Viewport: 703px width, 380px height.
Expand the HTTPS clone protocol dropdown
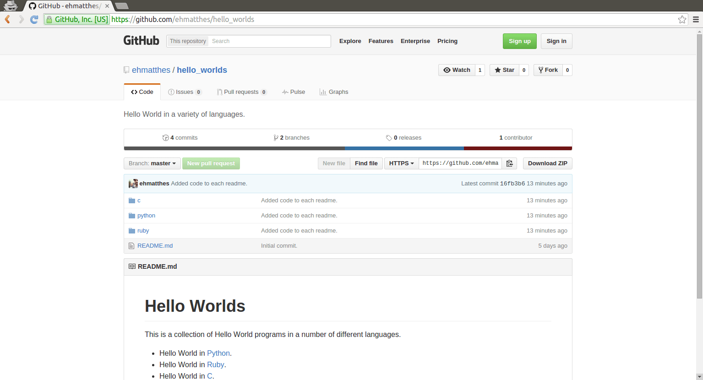pos(402,163)
